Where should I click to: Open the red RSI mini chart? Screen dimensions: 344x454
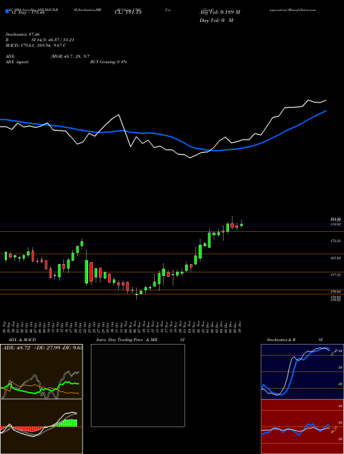(x=302, y=426)
